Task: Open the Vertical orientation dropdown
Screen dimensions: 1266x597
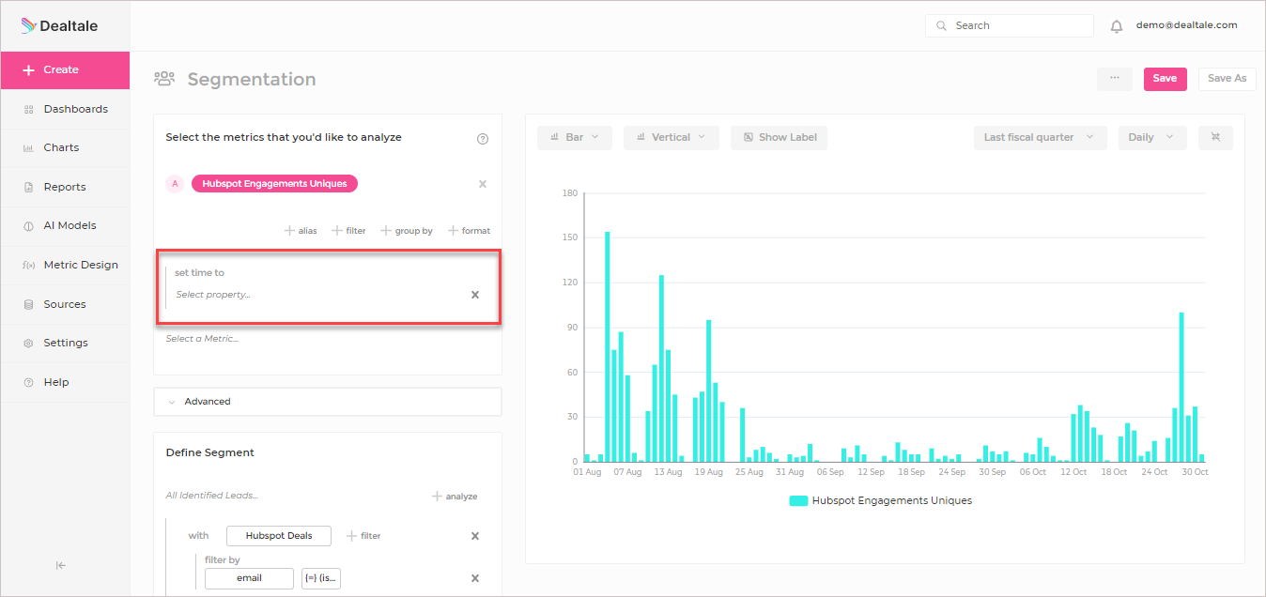Action: pos(672,137)
